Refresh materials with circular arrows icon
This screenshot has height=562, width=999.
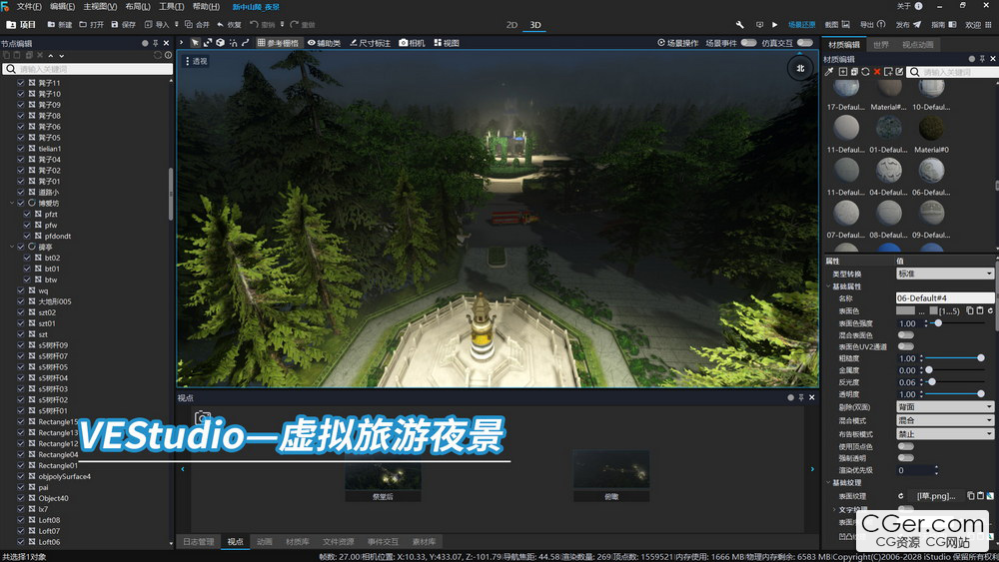click(x=865, y=72)
